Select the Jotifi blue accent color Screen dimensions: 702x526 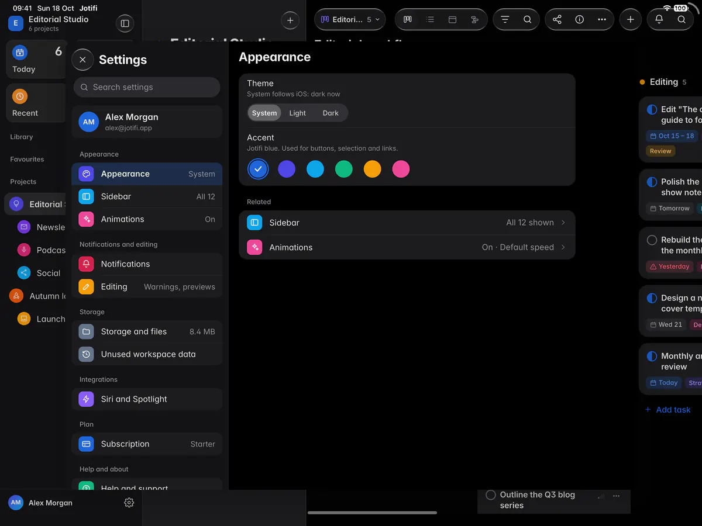click(x=258, y=169)
